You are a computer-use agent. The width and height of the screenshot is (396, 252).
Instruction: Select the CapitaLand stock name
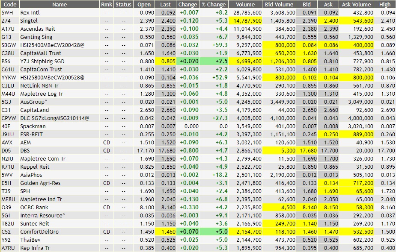pyautogui.click(x=34, y=110)
